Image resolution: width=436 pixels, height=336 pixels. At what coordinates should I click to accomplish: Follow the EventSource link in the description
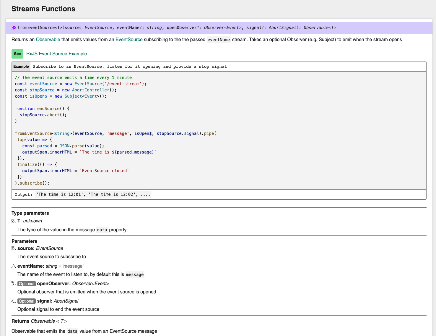129,39
